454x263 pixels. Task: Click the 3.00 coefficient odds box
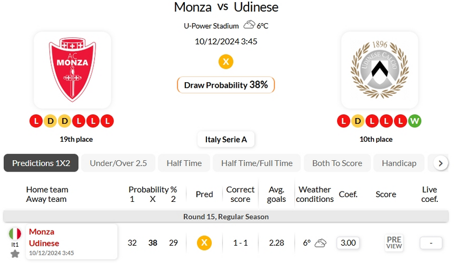tap(348, 243)
